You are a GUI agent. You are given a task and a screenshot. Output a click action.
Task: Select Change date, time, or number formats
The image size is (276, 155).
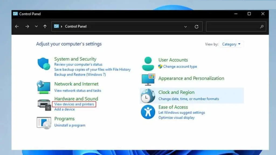[x=188, y=99]
